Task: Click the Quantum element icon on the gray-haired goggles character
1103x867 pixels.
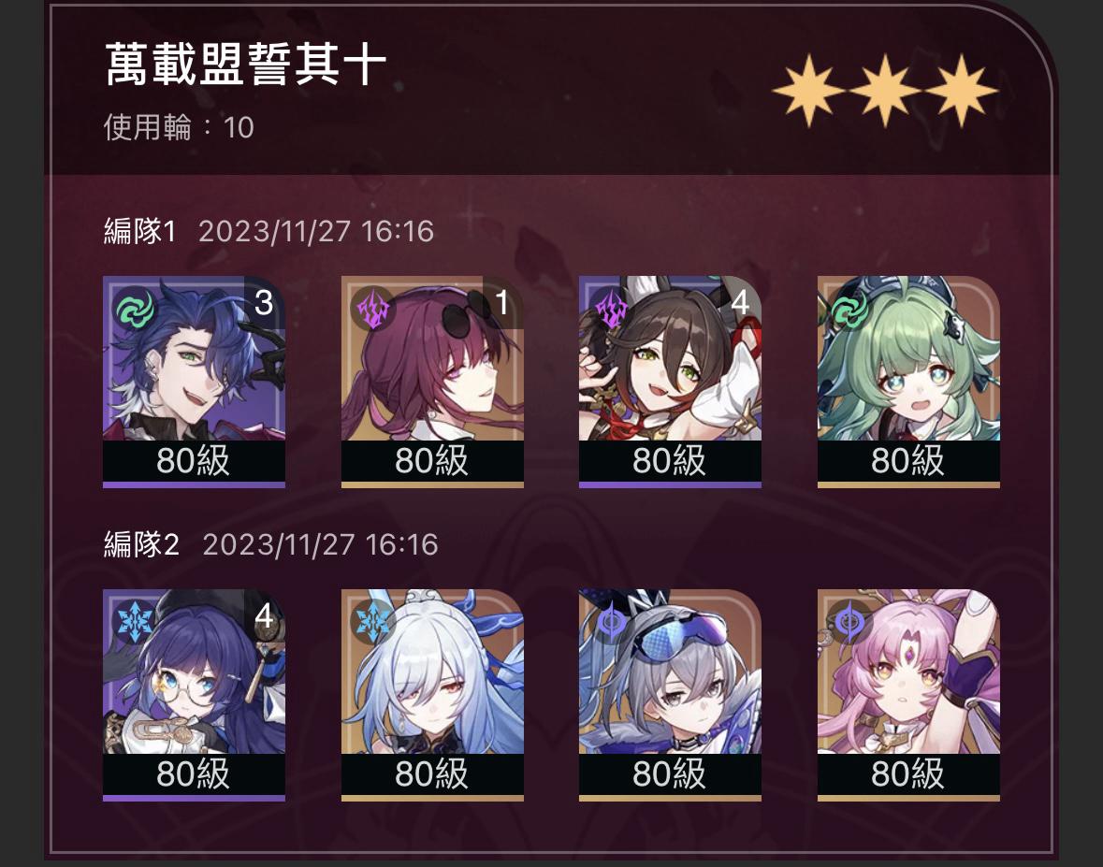Action: 610,622
